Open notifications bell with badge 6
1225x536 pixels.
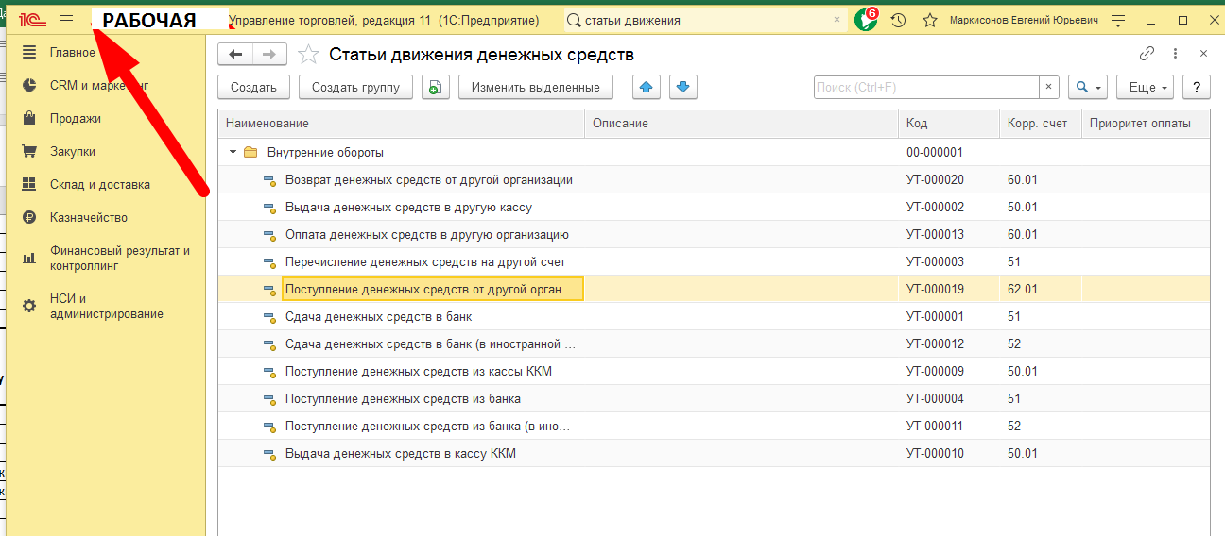[865, 20]
